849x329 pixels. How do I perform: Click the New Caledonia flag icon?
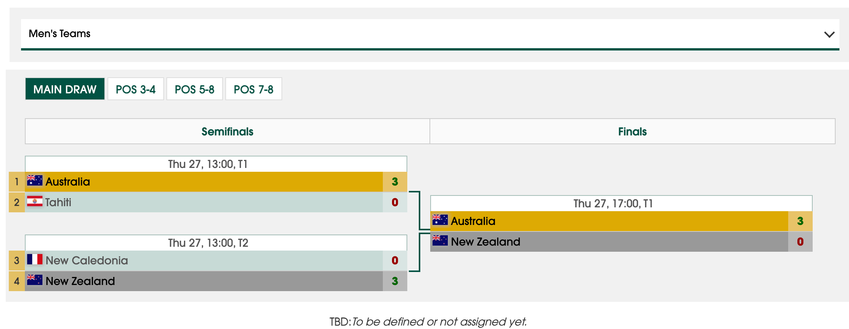(35, 259)
